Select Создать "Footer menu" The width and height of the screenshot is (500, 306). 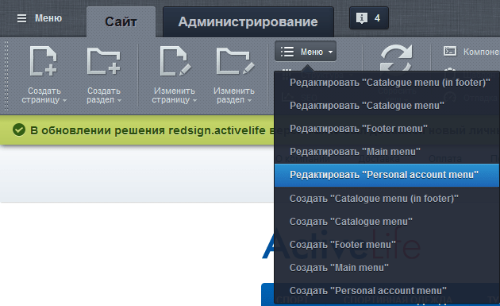click(387, 245)
